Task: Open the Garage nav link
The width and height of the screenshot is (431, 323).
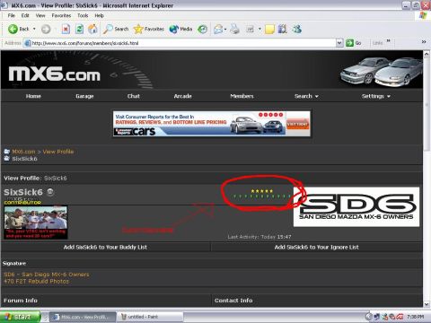Action: point(84,96)
